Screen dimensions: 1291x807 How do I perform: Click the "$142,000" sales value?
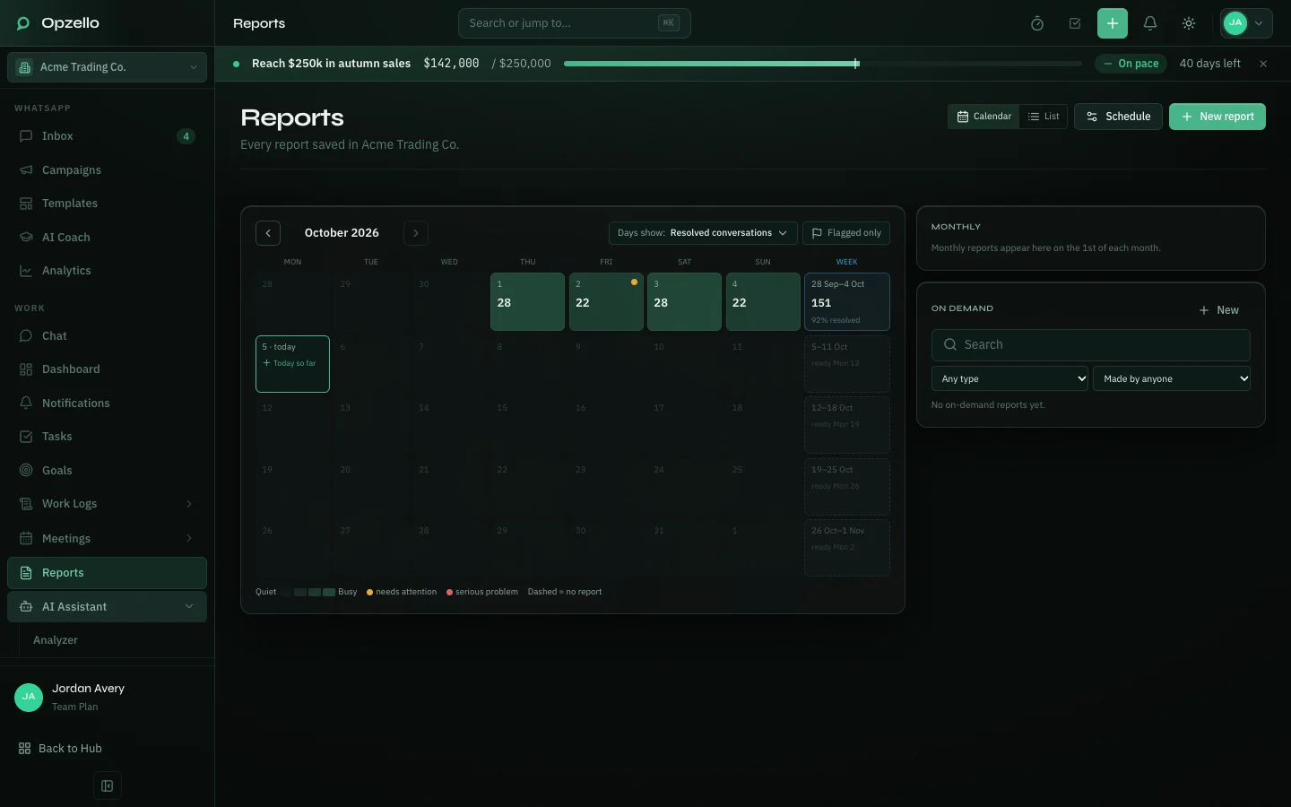(x=451, y=64)
